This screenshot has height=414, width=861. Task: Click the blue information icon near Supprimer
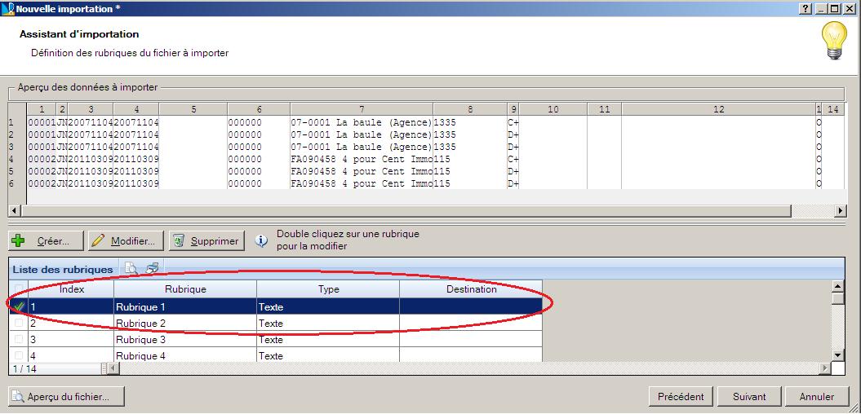click(x=263, y=240)
